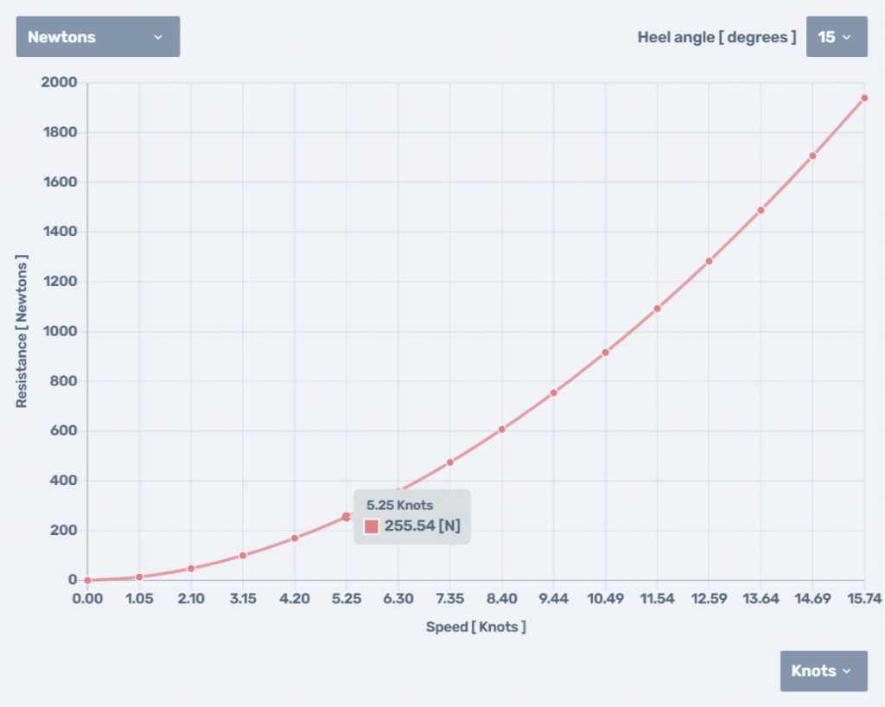Screen dimensions: 885x707
Task: Click the curve marker at 8.40 knots
Action: tap(502, 429)
